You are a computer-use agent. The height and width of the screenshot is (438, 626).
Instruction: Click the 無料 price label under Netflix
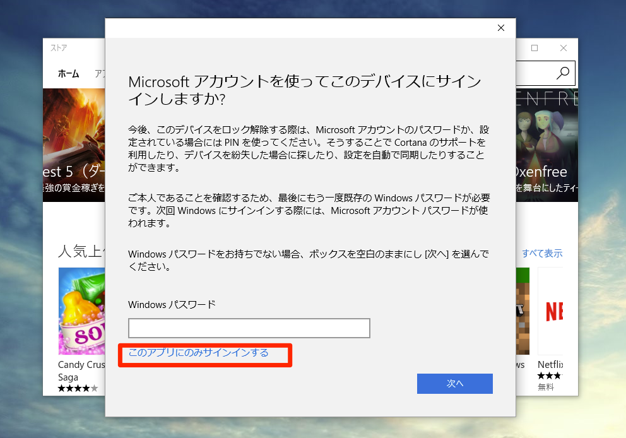click(x=546, y=387)
